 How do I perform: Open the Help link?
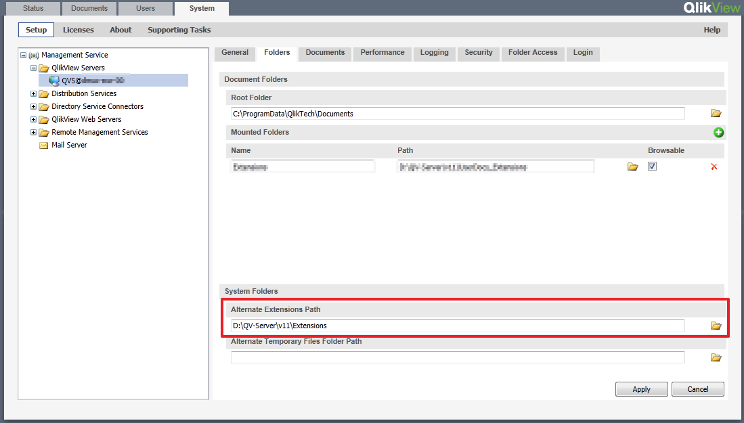click(x=712, y=29)
